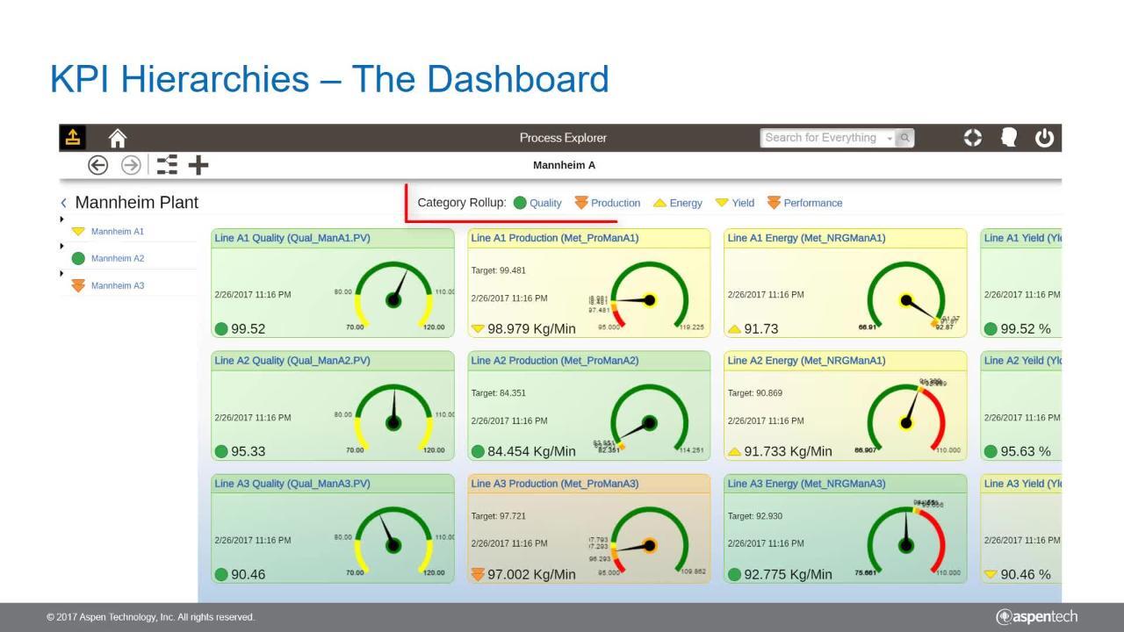Go to the Home icon

[117, 138]
